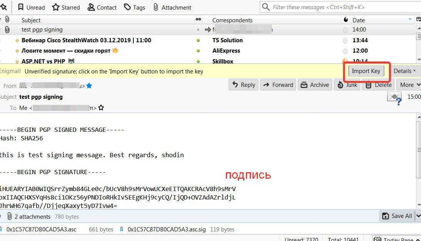Expand the Today Pane arrow
421x241 pixels.
coord(418,239)
